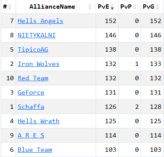Open the Hells Angels alliance link
The height and width of the screenshot is (157, 164).
click(40, 21)
